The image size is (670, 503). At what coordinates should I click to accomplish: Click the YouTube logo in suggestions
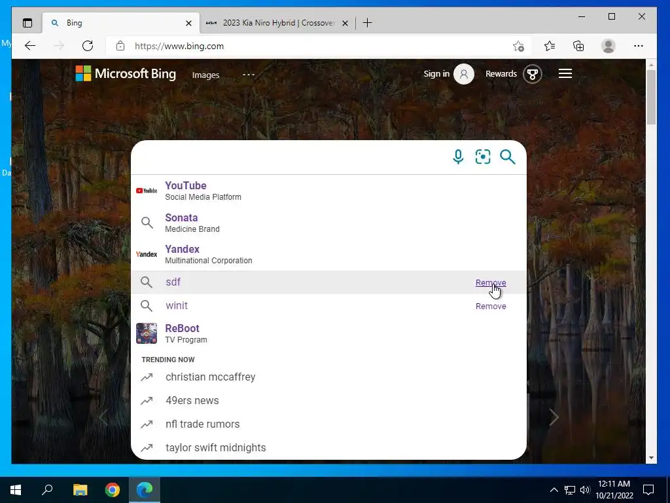(146, 191)
